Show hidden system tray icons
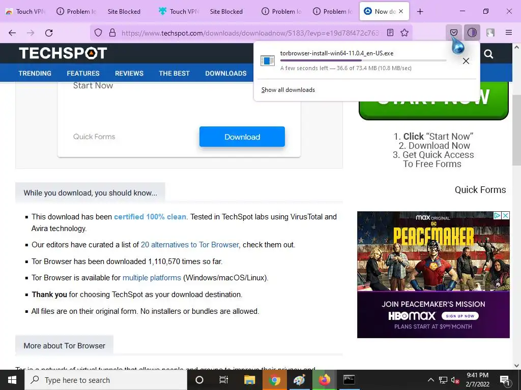Viewport: 521px width, 390px height. (x=430, y=380)
